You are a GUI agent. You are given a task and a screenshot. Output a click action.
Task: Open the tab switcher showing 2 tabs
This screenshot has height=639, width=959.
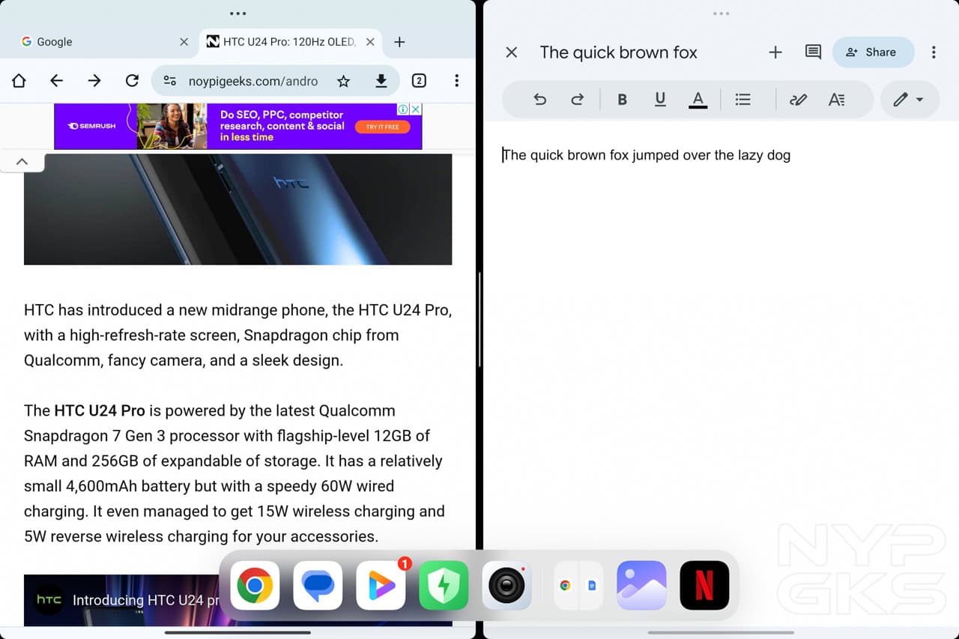419,81
